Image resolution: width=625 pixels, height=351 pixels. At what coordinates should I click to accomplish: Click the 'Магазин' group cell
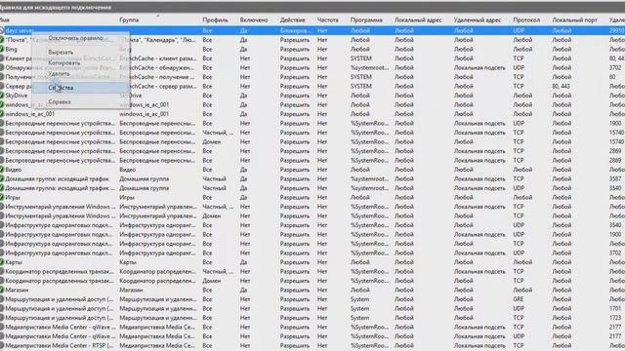tap(131, 291)
